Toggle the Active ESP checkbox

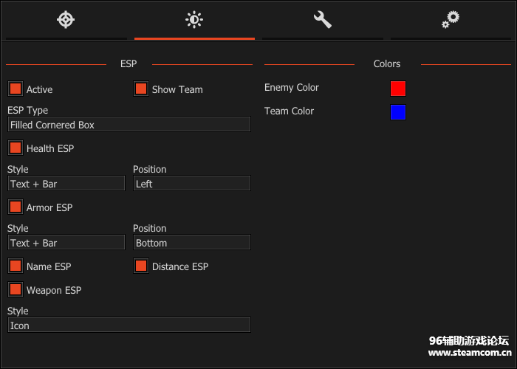coord(16,89)
